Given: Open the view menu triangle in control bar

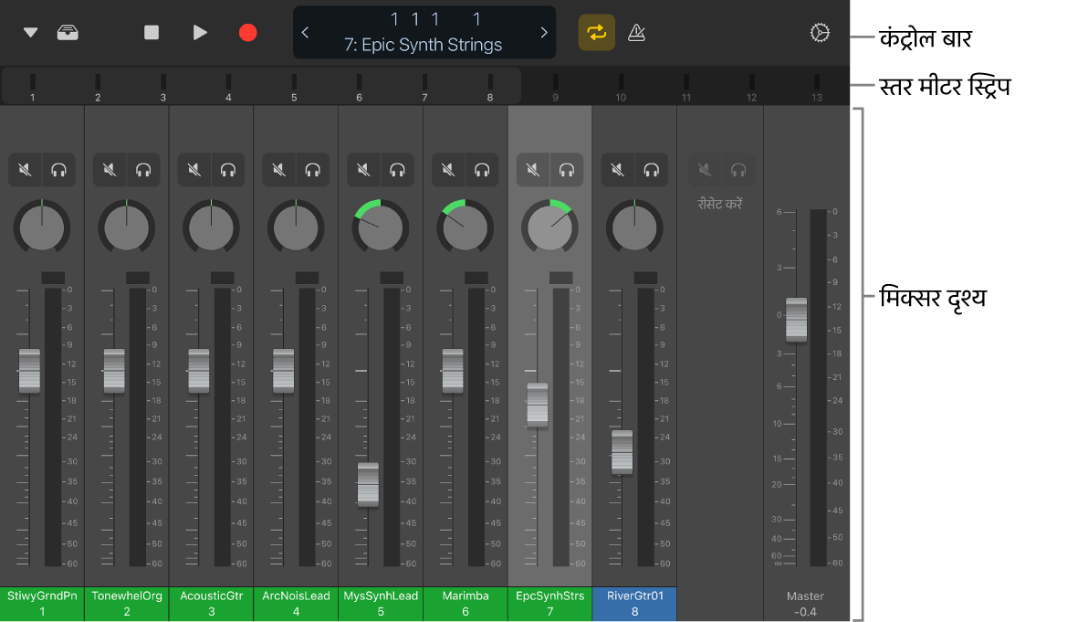Looking at the screenshot, I should coord(31,33).
